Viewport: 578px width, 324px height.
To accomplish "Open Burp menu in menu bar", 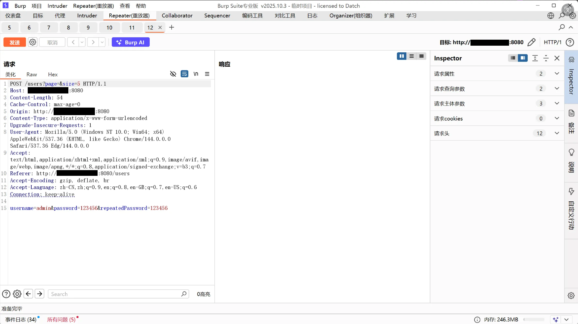I will 20,6.
